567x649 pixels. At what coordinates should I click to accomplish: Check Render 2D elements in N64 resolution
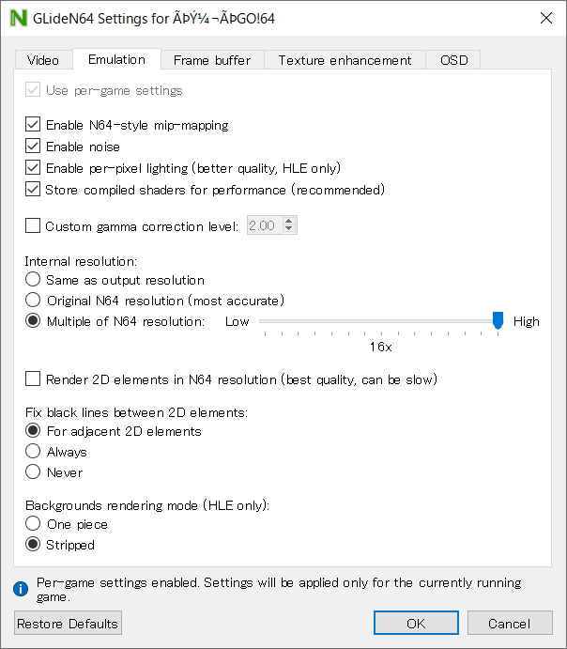(x=34, y=379)
